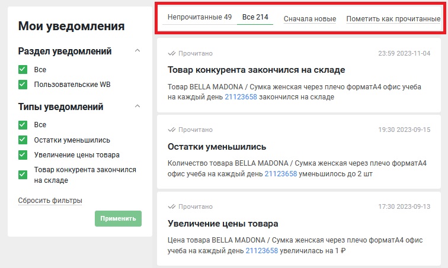Change sorting via 'Сначала новые'
Viewport: 448px width, 268px height.
(309, 19)
